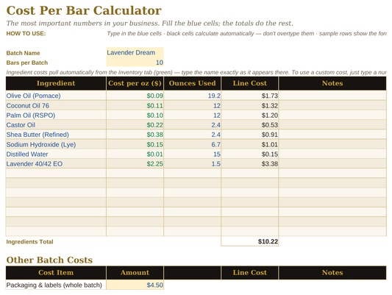Select the Batch Name cell Lavender Dream

coord(135,52)
